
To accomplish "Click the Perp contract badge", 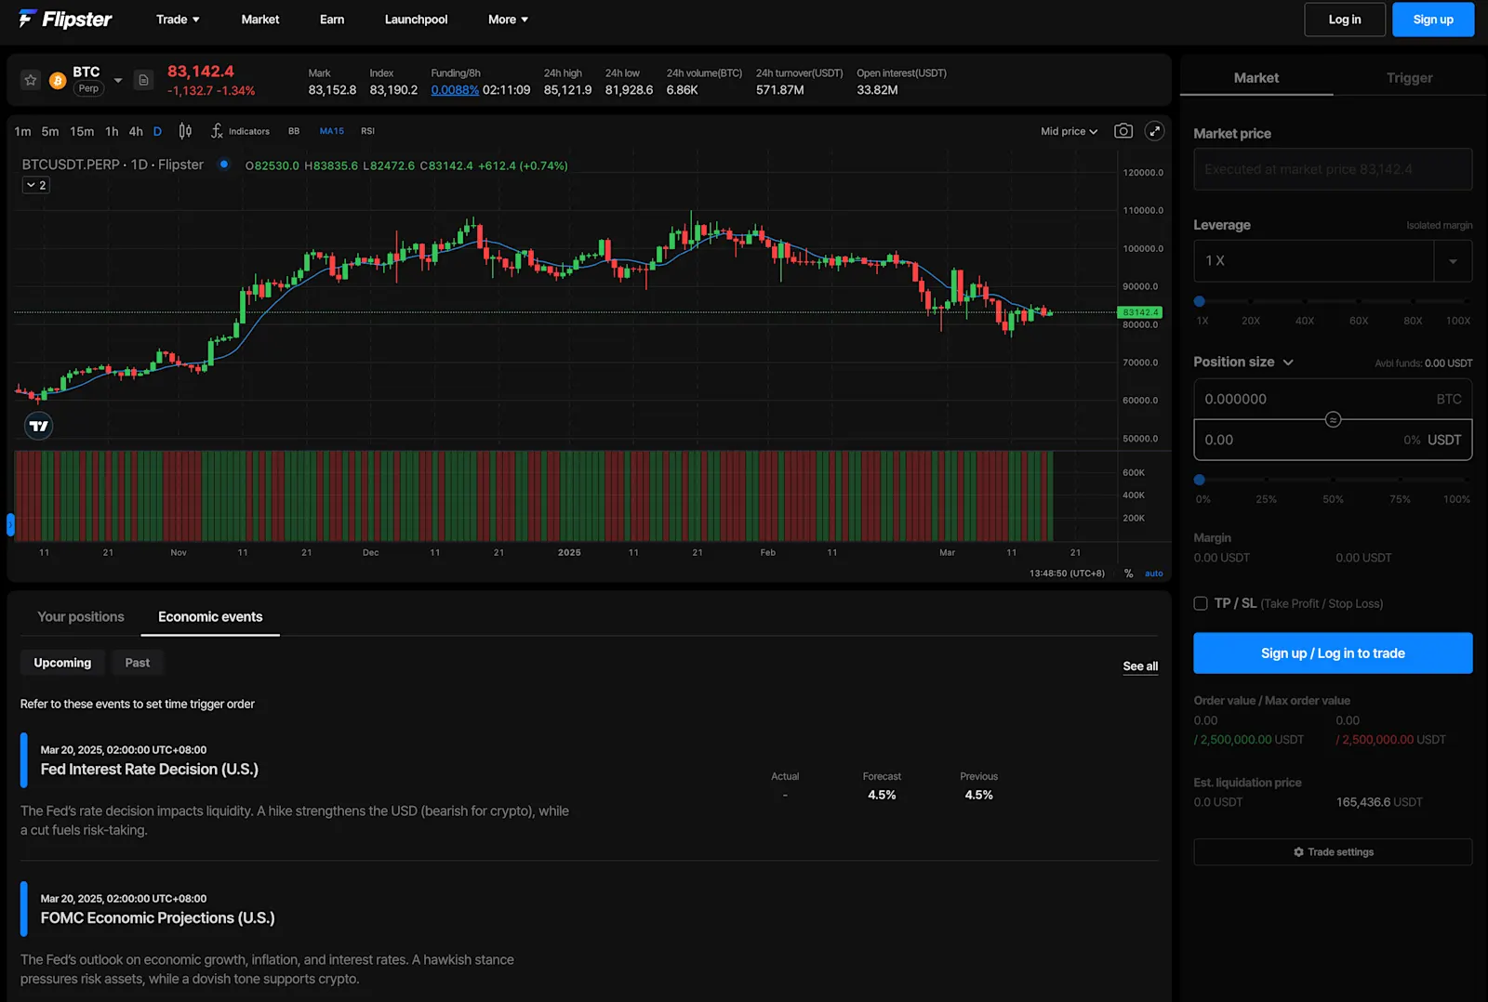I will (88, 88).
